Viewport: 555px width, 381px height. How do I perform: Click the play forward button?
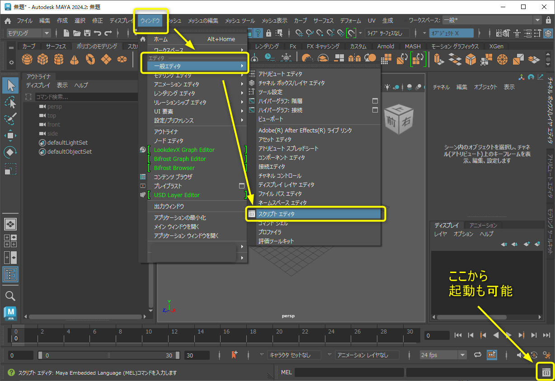click(x=508, y=335)
